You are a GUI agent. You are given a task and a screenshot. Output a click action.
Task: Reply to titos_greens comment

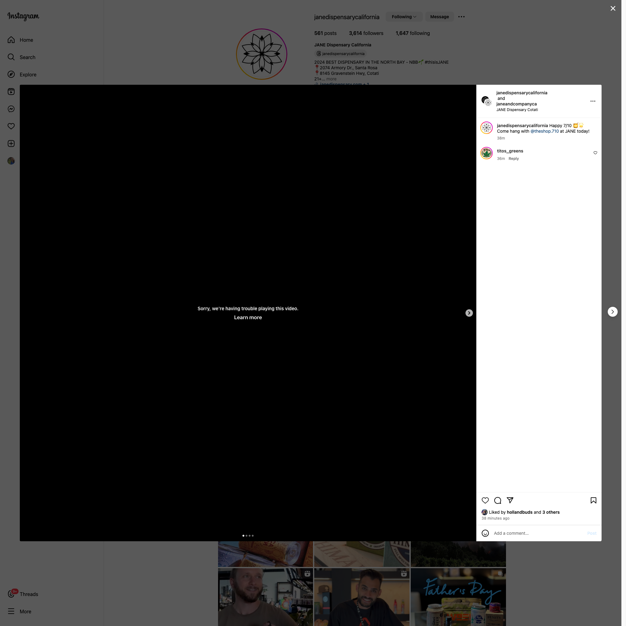click(513, 159)
